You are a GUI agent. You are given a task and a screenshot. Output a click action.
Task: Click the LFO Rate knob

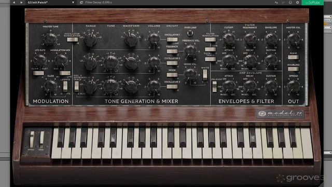(x=40, y=60)
